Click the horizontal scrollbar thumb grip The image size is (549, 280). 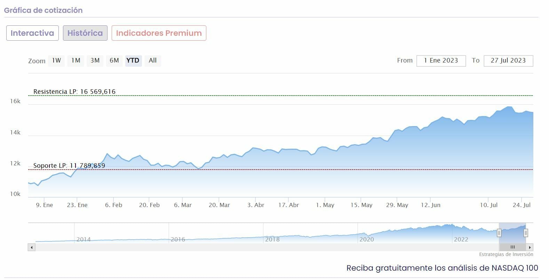512,247
